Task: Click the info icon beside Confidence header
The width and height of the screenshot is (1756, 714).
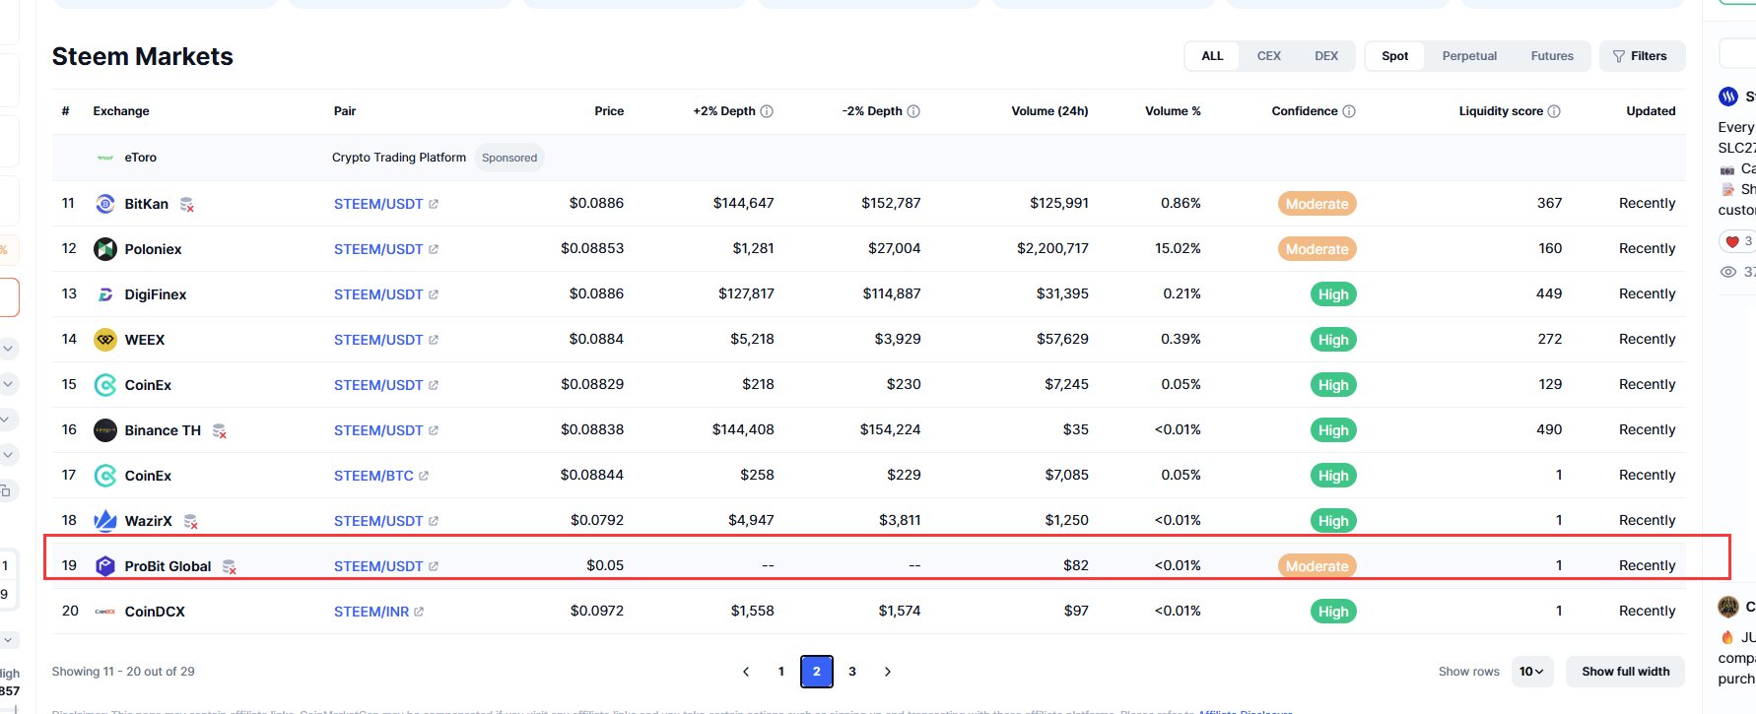Action: point(1349,111)
